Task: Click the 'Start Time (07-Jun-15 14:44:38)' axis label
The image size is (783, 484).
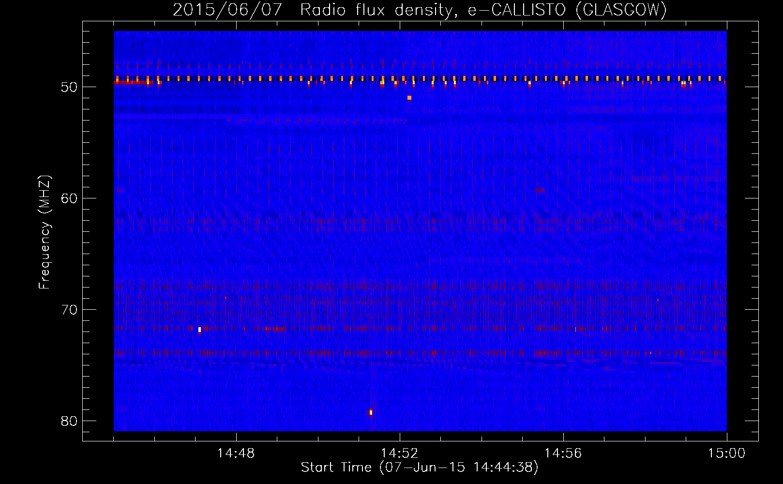Action: [420, 468]
